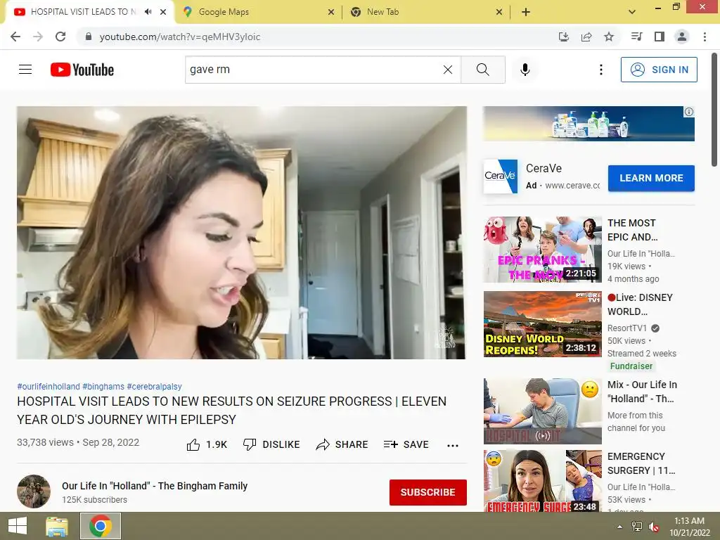Click LEARN MORE on CeraVe ad
Image resolution: width=720 pixels, height=540 pixels.
click(x=651, y=178)
